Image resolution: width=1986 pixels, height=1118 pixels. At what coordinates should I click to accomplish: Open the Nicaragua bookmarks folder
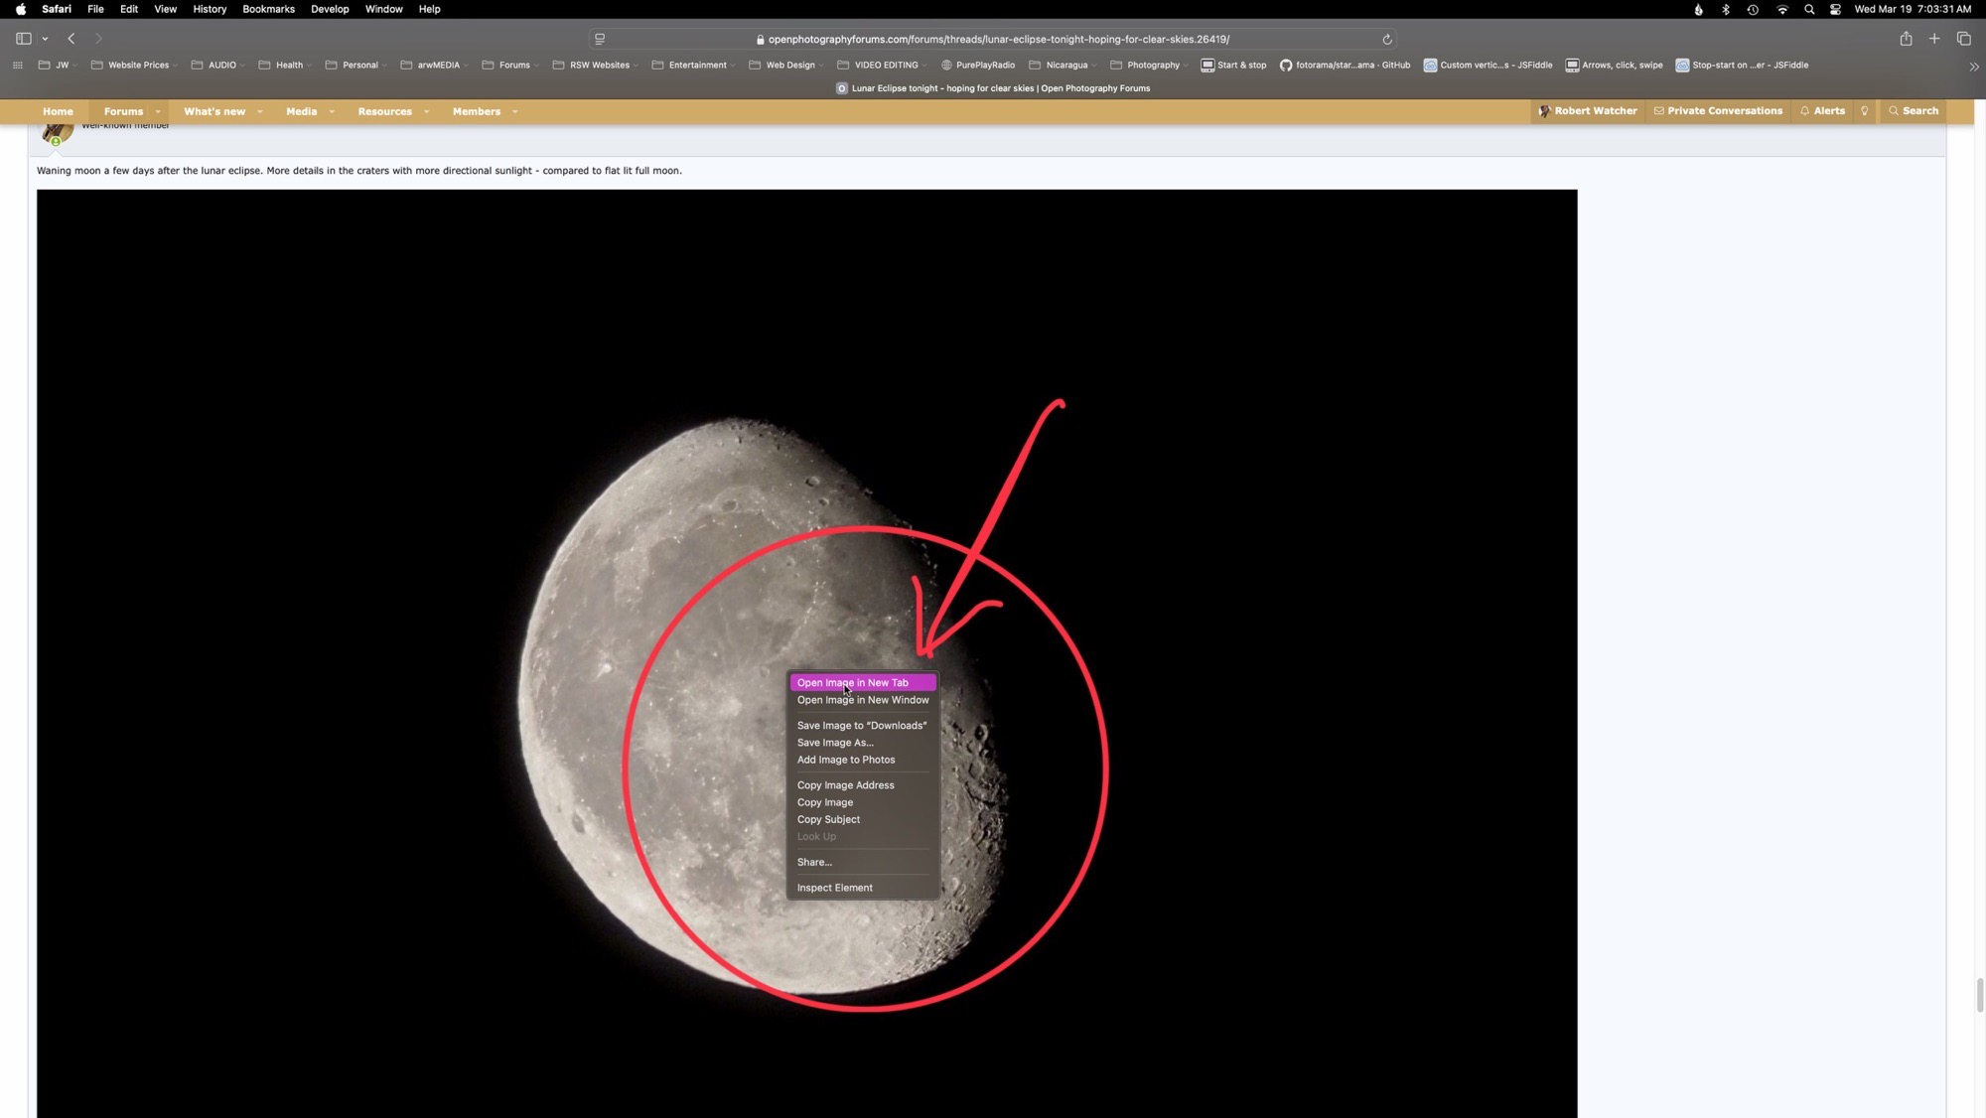tap(1063, 66)
